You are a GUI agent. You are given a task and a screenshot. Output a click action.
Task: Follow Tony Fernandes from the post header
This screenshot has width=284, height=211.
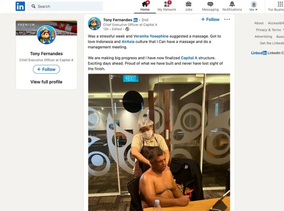(x=210, y=19)
